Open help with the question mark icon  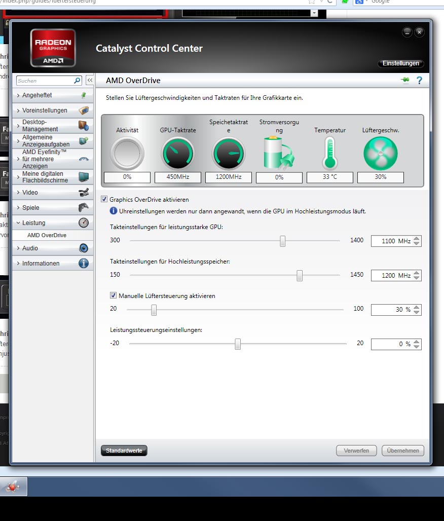[x=419, y=81]
